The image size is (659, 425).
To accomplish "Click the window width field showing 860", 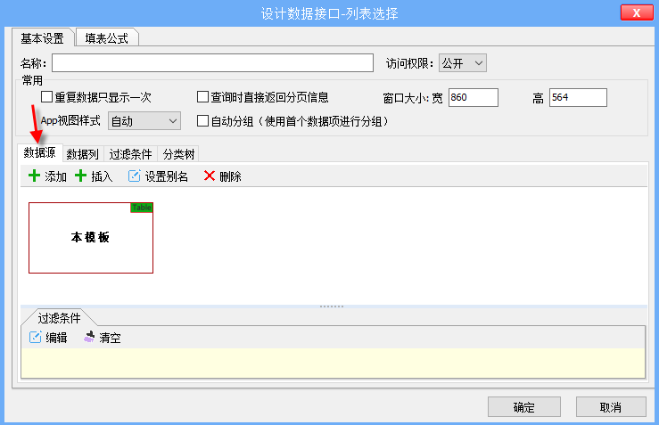I will (474, 97).
